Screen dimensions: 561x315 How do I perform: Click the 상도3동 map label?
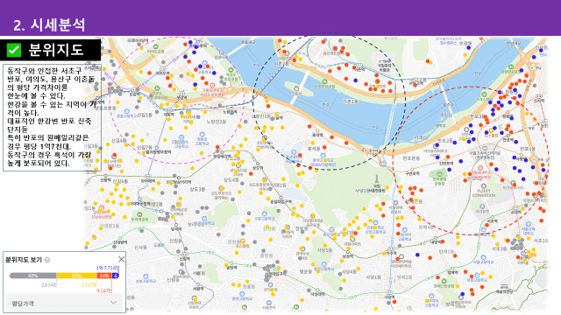click(197, 189)
